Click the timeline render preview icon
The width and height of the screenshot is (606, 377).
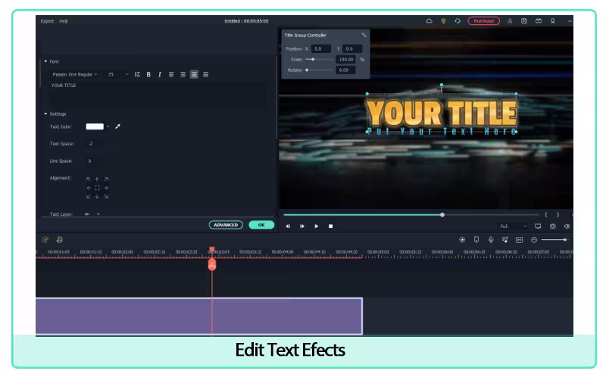point(462,240)
